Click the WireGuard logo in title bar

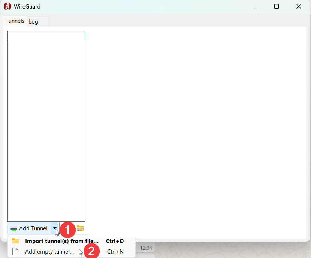(7, 6)
